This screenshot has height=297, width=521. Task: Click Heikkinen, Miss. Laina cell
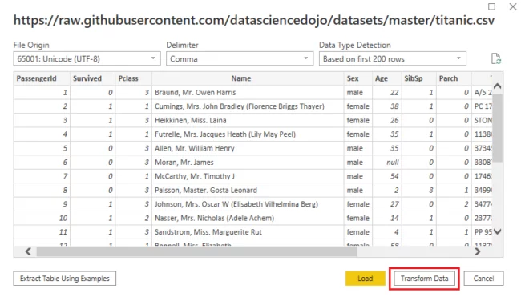point(248,120)
